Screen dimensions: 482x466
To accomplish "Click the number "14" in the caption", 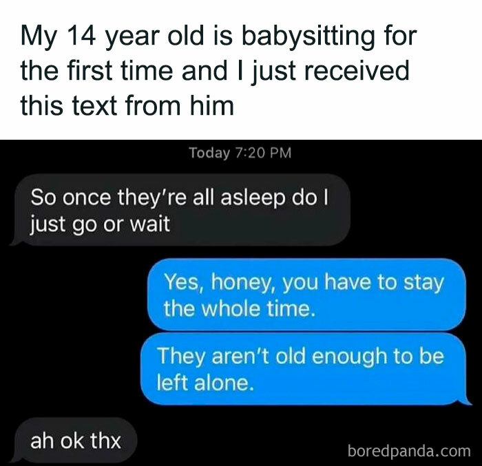I will coord(81,36).
